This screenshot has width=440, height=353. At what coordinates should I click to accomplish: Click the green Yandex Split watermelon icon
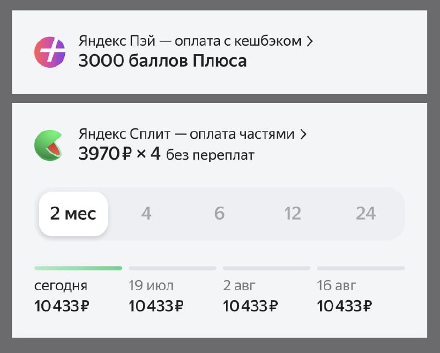(50, 145)
